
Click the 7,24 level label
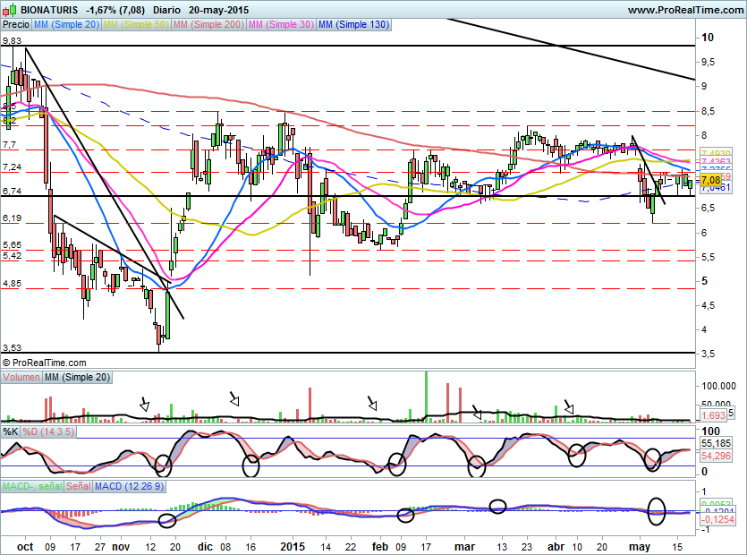coord(12,166)
